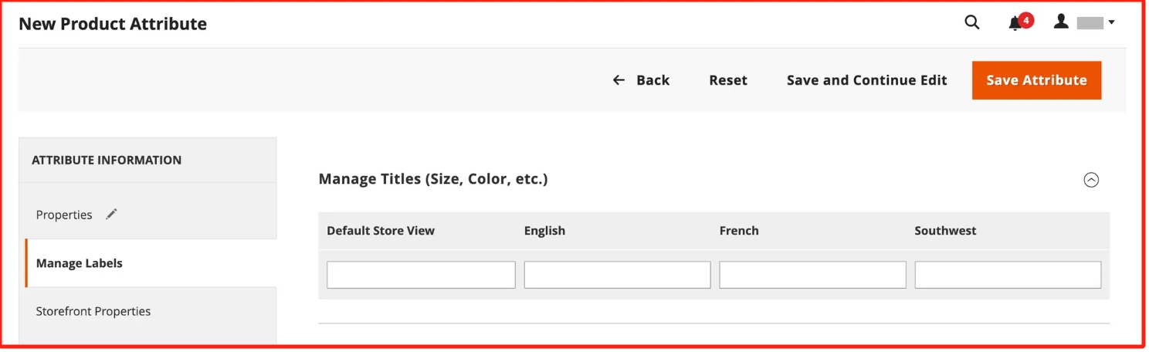Open the user account dropdown arrow
The height and width of the screenshot is (352, 1149).
click(1111, 23)
